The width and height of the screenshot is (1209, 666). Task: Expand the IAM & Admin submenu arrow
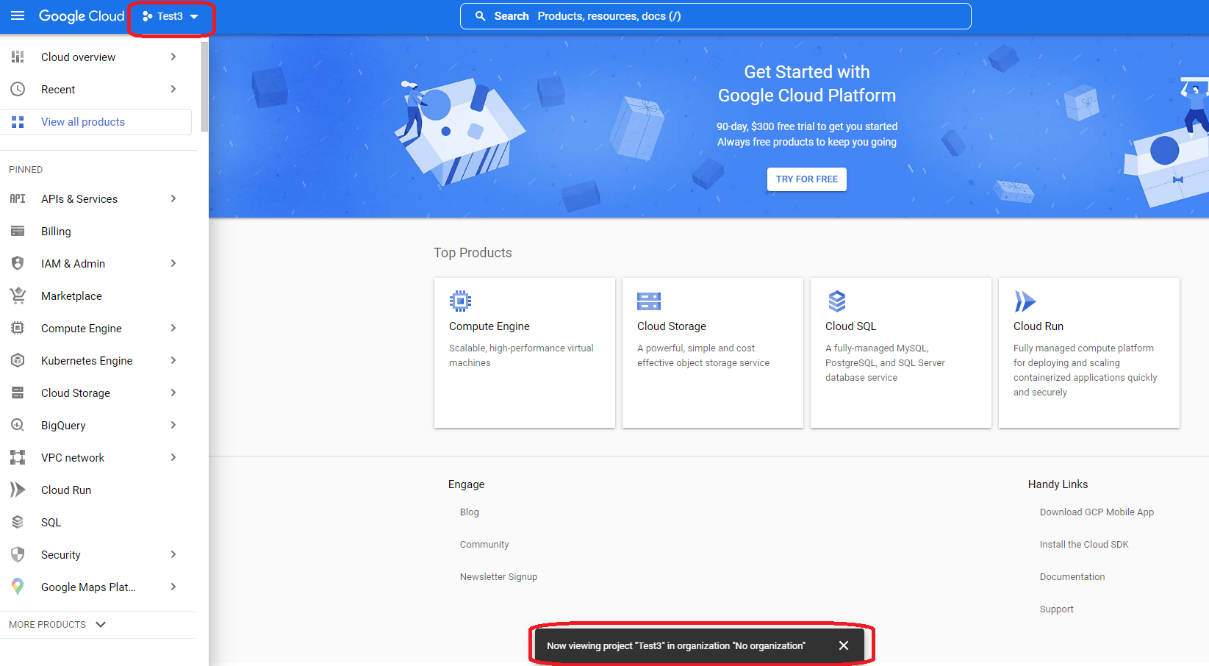[x=173, y=263]
